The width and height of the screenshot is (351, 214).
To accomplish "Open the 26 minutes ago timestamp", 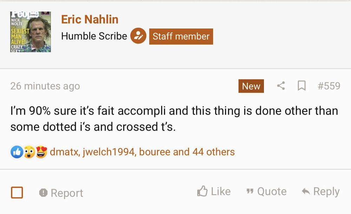I will point(45,86).
